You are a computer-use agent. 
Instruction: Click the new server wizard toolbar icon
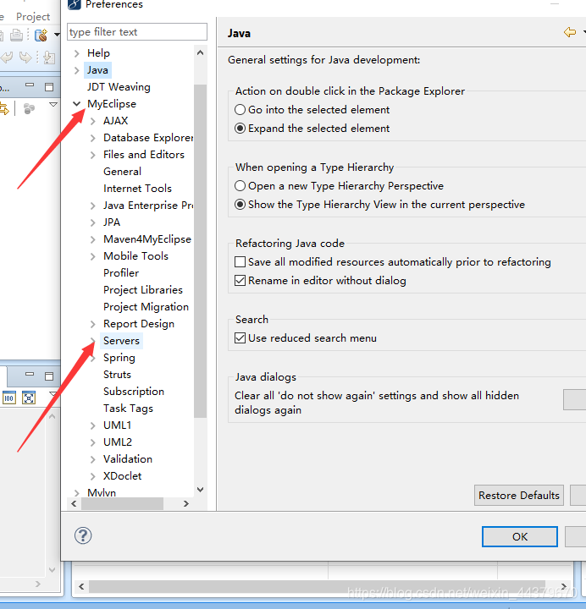tap(41, 36)
